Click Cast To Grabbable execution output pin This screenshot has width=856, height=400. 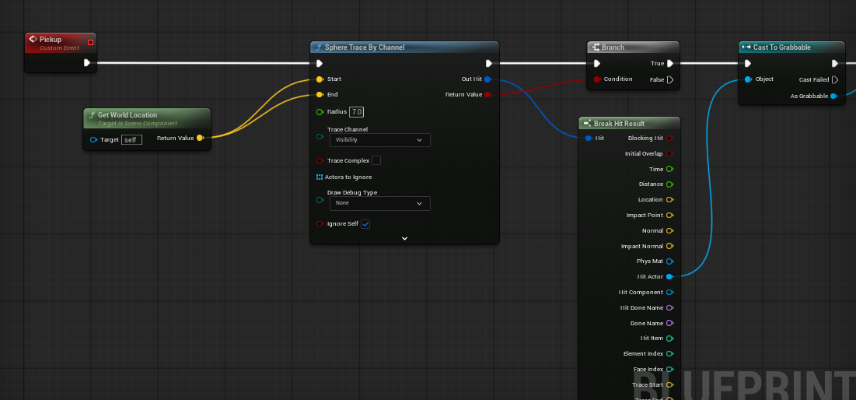(835, 63)
